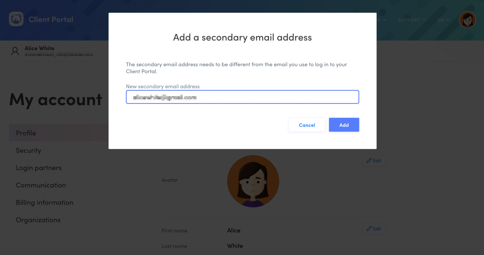The height and width of the screenshot is (255, 484).
Task: Click the Client Portal title text
Action: tap(51, 20)
